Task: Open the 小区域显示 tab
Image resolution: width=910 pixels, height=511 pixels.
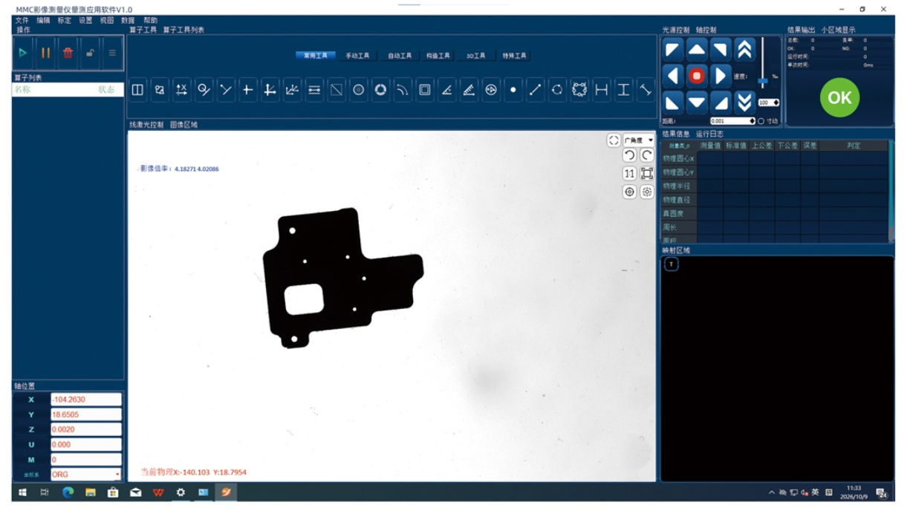Action: click(838, 30)
